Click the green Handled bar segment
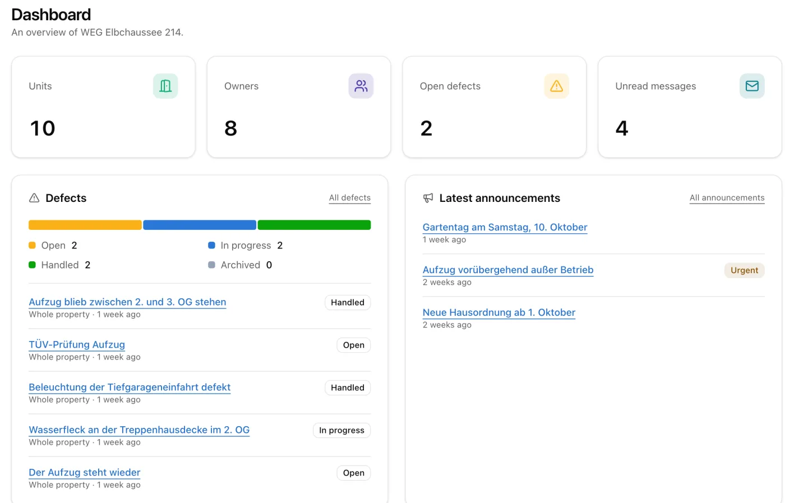Viewport: 785px width, 503px height. click(314, 225)
